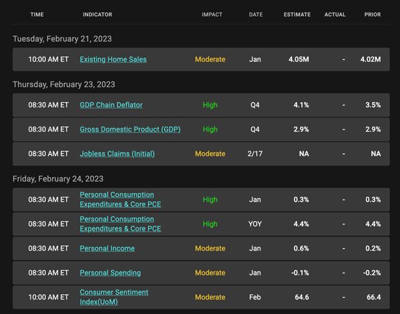This screenshot has height=314, width=400.
Task: Open Consumer Sentiment Index(UoM) link
Action: 114,297
